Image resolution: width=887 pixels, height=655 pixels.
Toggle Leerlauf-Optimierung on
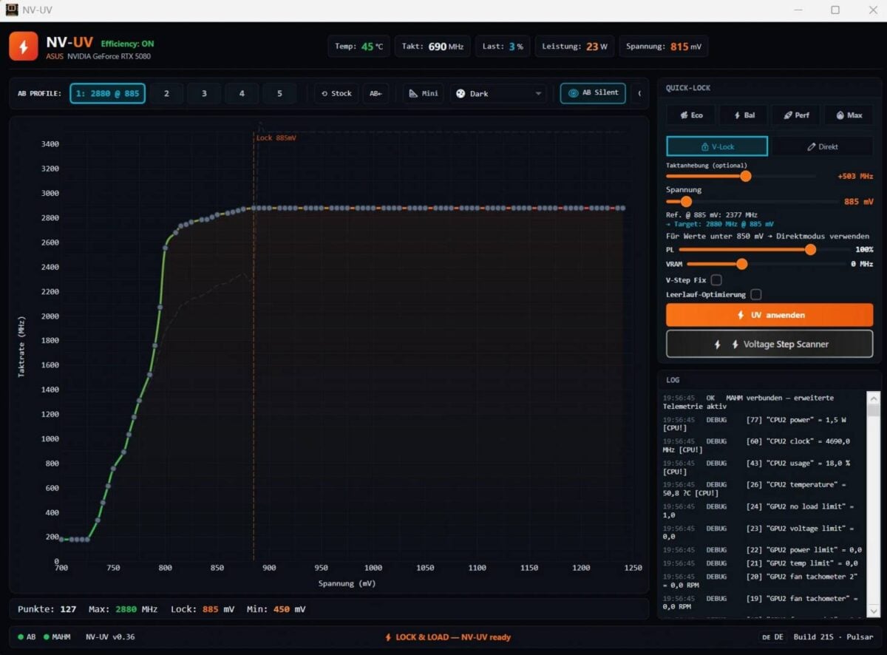[756, 294]
